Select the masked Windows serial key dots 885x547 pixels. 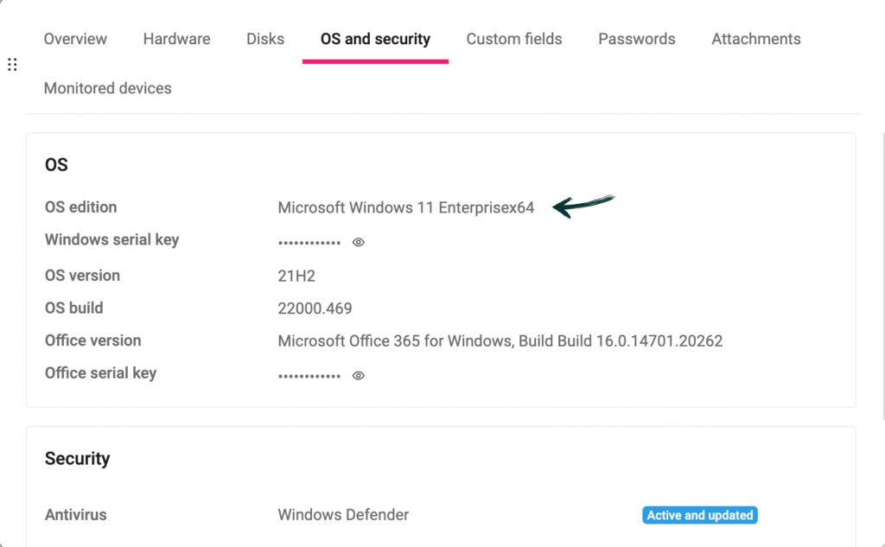pyautogui.click(x=307, y=242)
